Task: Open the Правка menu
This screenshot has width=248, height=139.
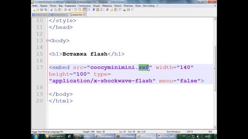Action: tap(44, 6)
